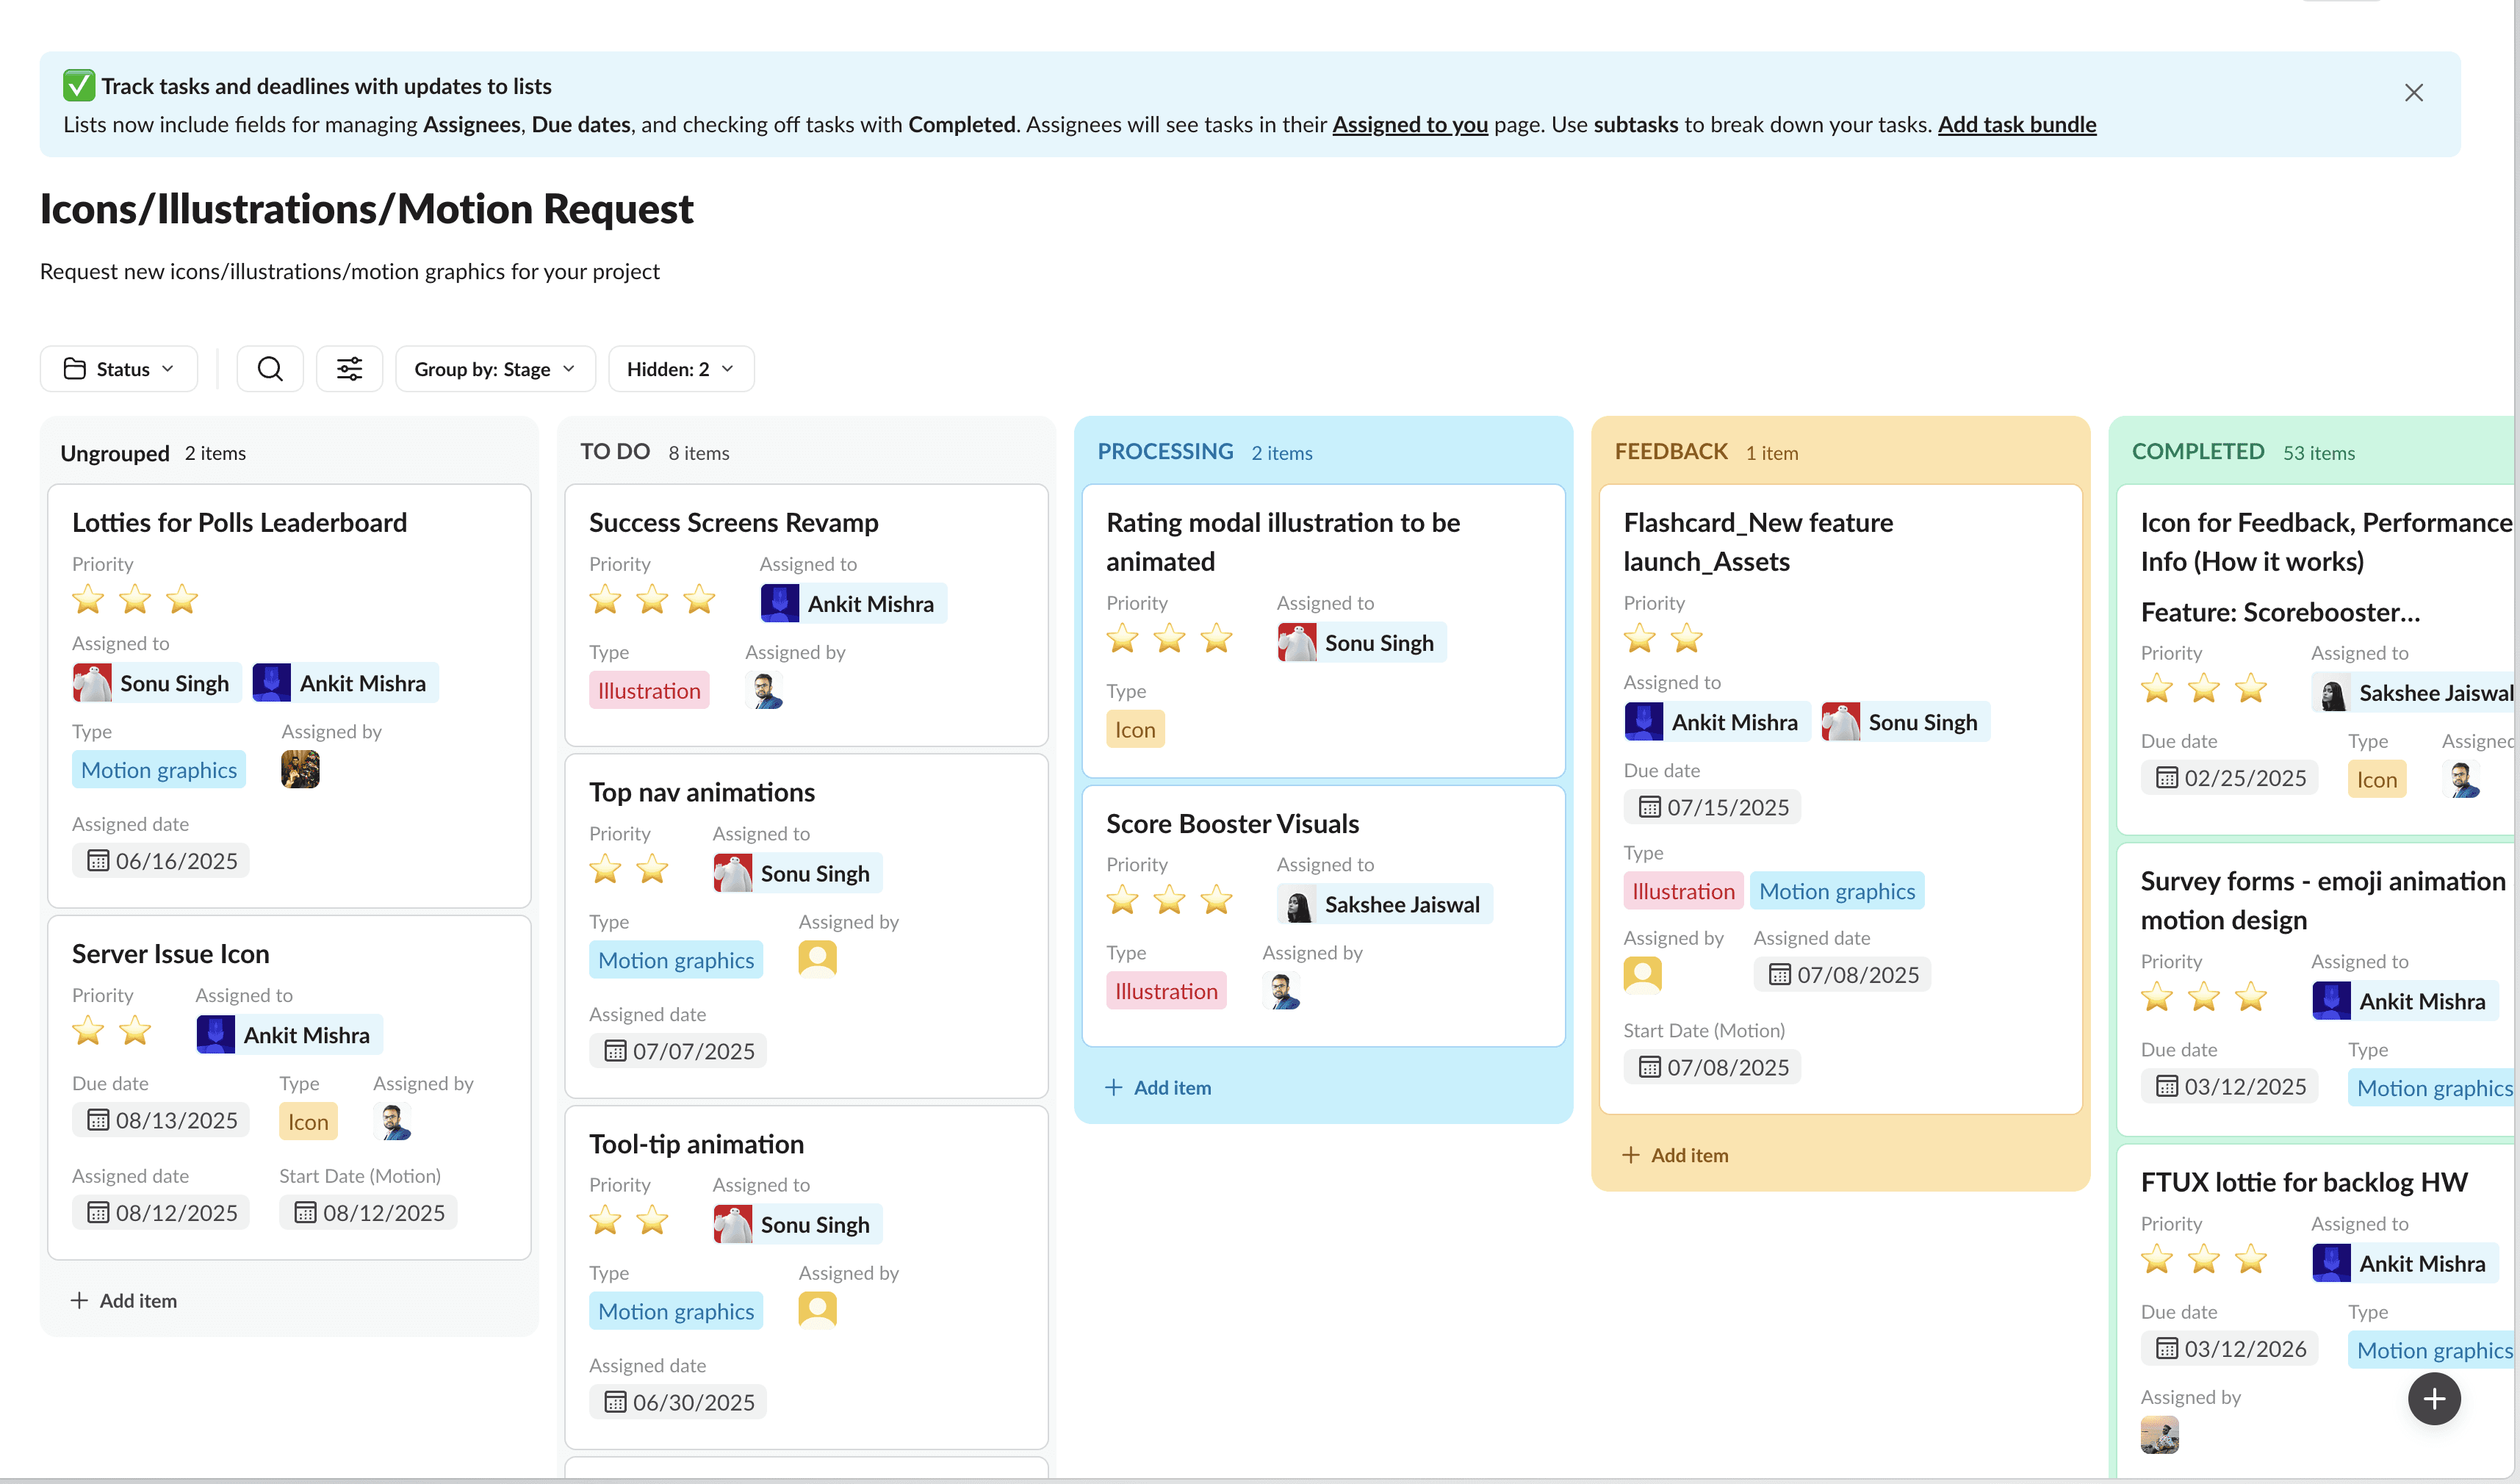The height and width of the screenshot is (1484, 2520).
Task: Click calendar icon on 07/15/2025 due date
Action: point(1649,807)
